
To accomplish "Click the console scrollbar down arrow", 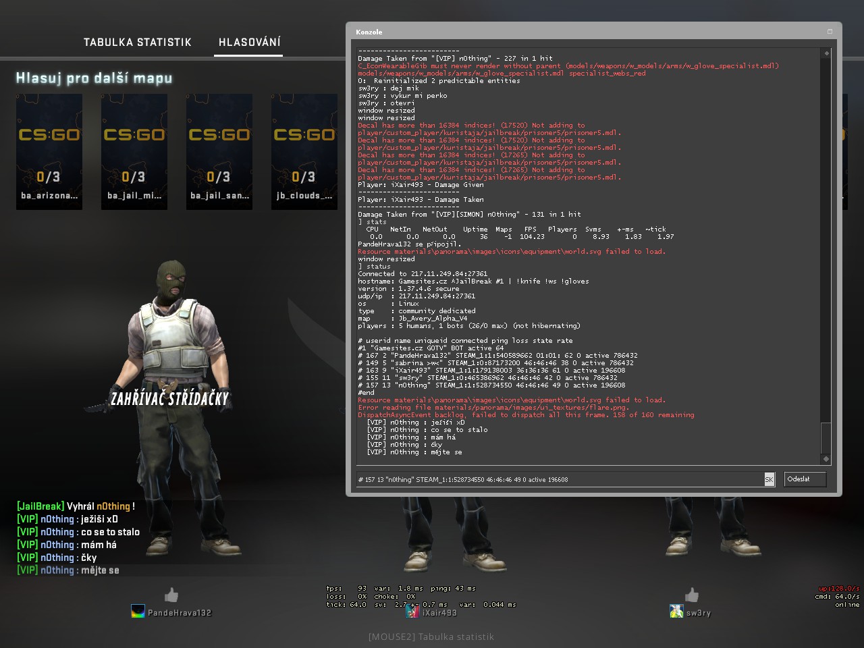I will 826,459.
